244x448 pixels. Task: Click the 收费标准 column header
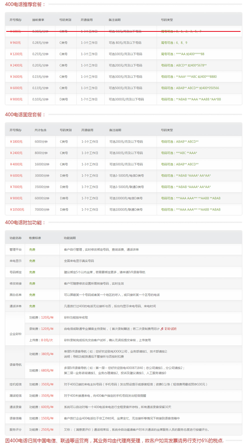click(x=35, y=238)
